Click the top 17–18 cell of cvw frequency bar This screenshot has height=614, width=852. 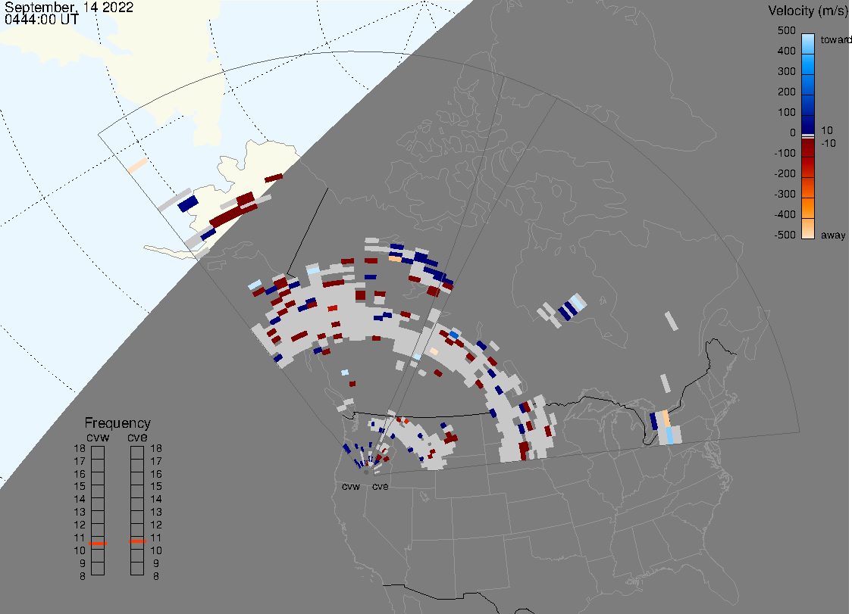[98, 453]
